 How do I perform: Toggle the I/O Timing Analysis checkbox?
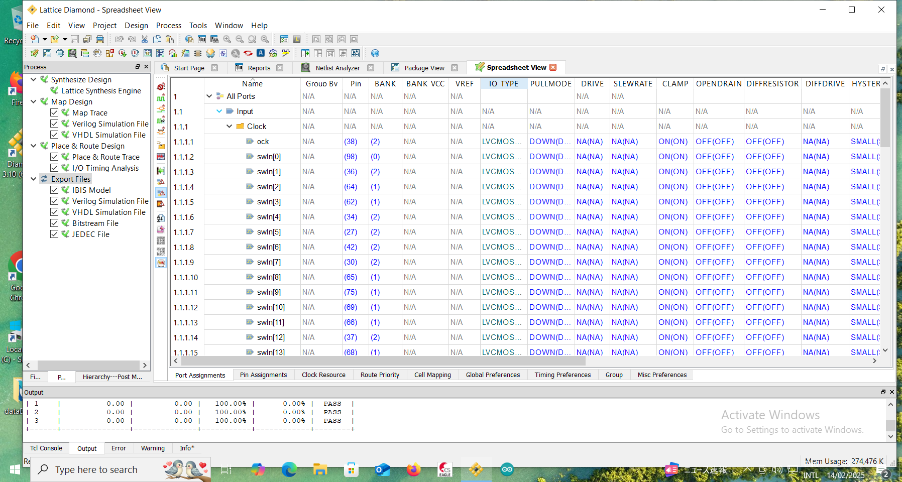(x=54, y=168)
